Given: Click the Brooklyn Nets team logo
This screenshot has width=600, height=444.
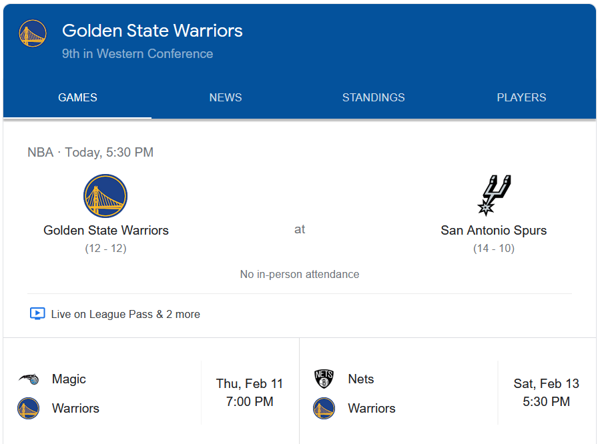Looking at the screenshot, I should 324,379.
